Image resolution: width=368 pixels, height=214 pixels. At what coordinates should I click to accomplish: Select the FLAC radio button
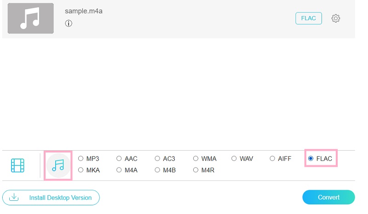point(310,158)
